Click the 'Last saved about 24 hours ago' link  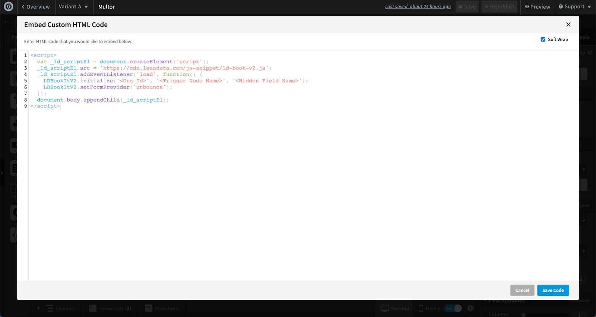tap(418, 7)
